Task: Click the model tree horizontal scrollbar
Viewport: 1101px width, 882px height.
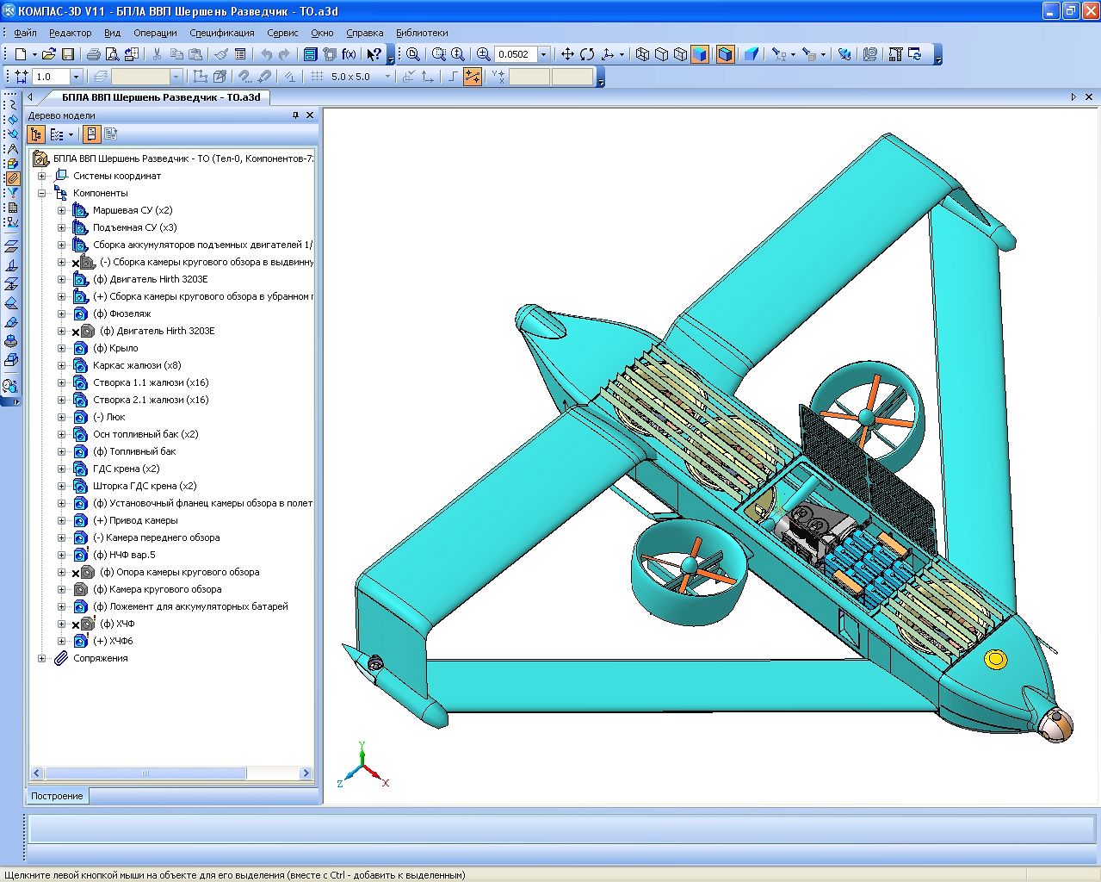Action: [146, 773]
